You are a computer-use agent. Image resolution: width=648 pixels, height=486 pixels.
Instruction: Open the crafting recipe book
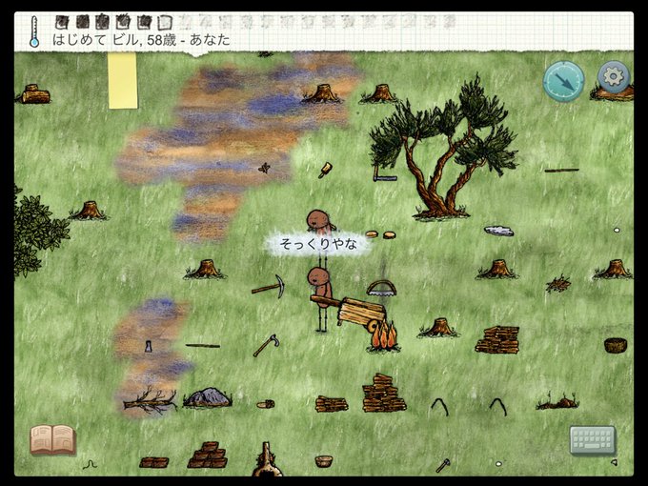pos(52,439)
